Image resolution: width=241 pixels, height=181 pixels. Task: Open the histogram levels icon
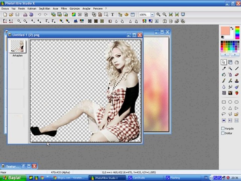pyautogui.click(x=76, y=21)
